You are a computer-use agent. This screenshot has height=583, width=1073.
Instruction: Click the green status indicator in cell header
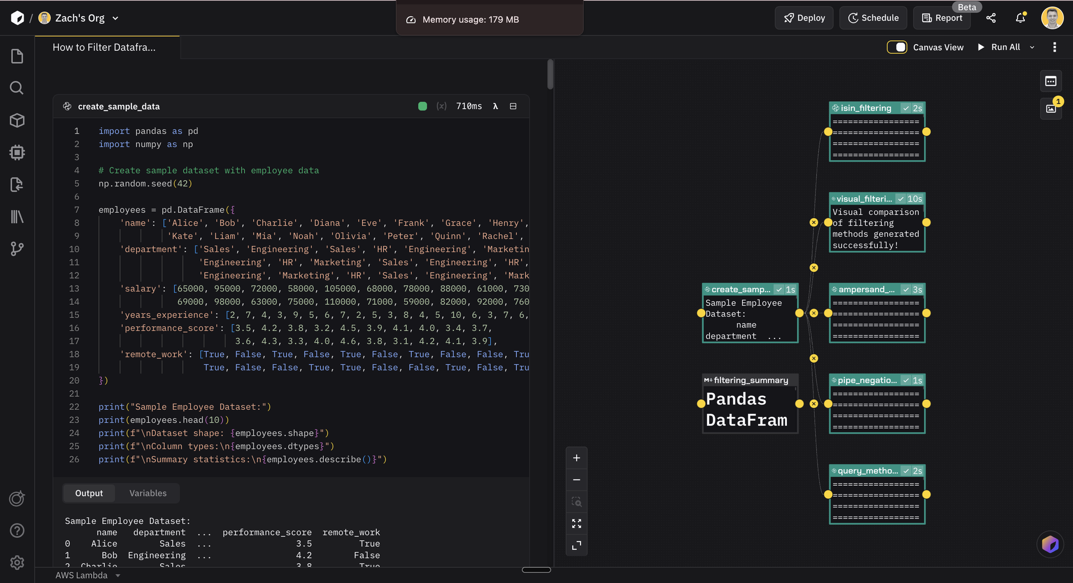pos(422,106)
